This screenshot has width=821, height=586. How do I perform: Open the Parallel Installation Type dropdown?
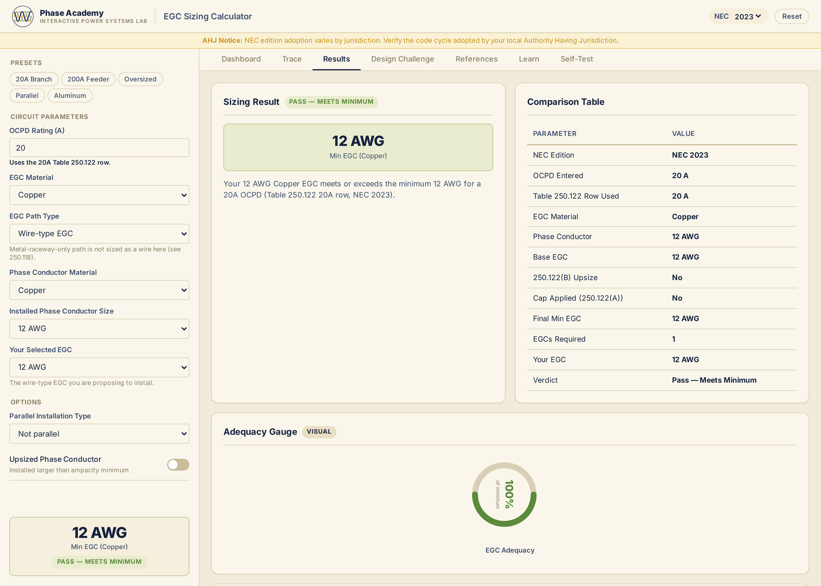click(x=99, y=434)
